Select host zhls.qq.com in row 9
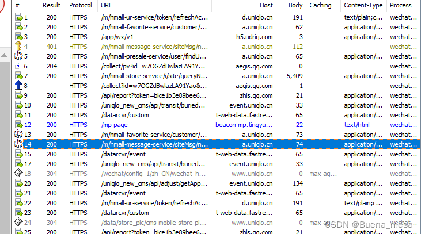This screenshot has width=421, height=234. coord(256,95)
